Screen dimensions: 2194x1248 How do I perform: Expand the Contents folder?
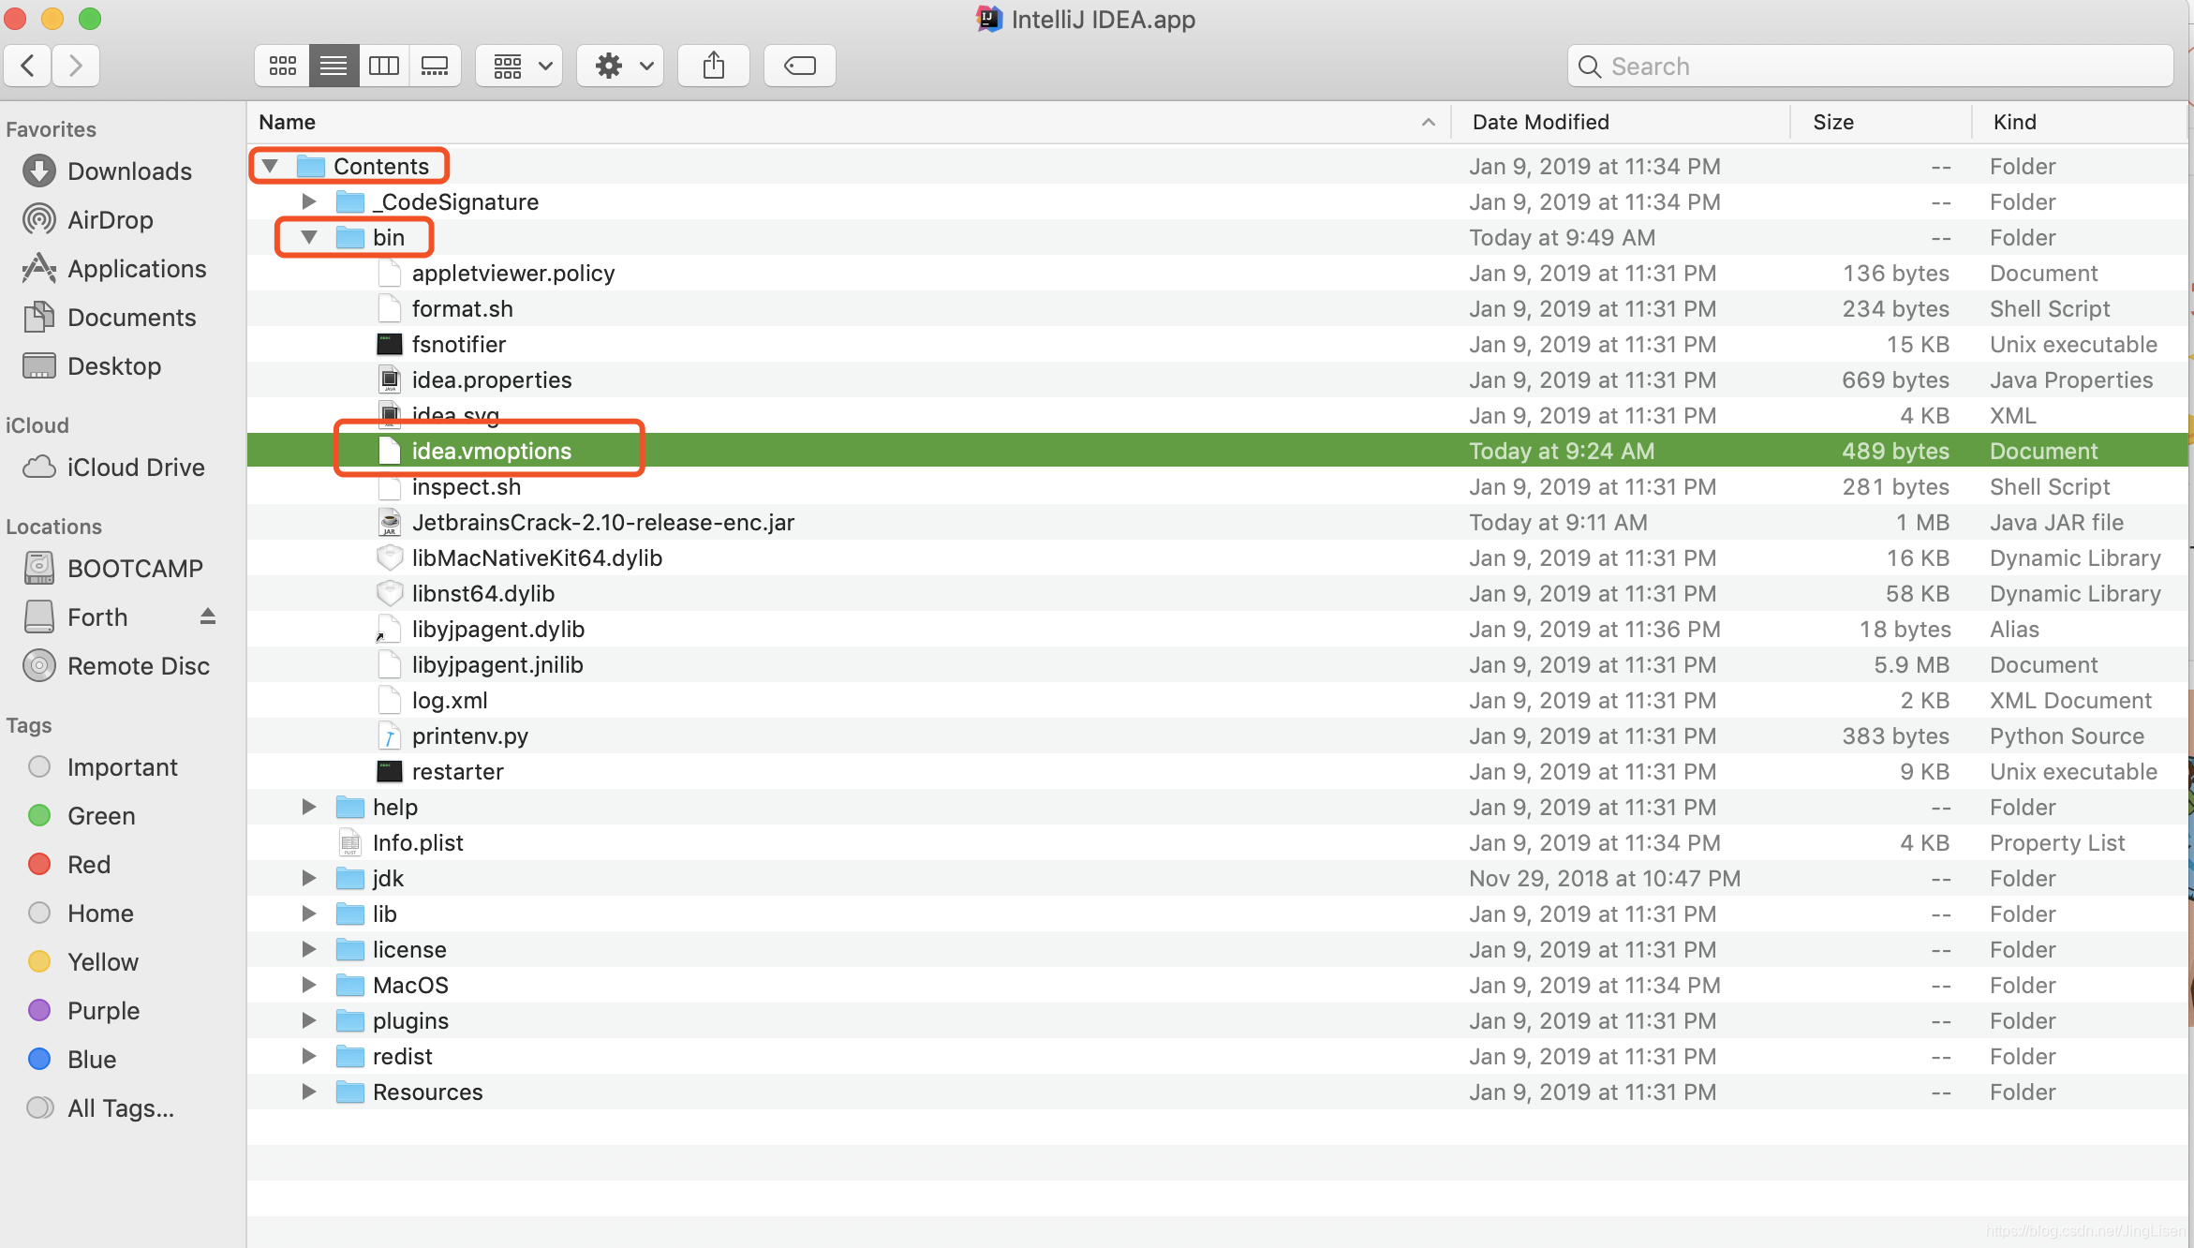272,166
